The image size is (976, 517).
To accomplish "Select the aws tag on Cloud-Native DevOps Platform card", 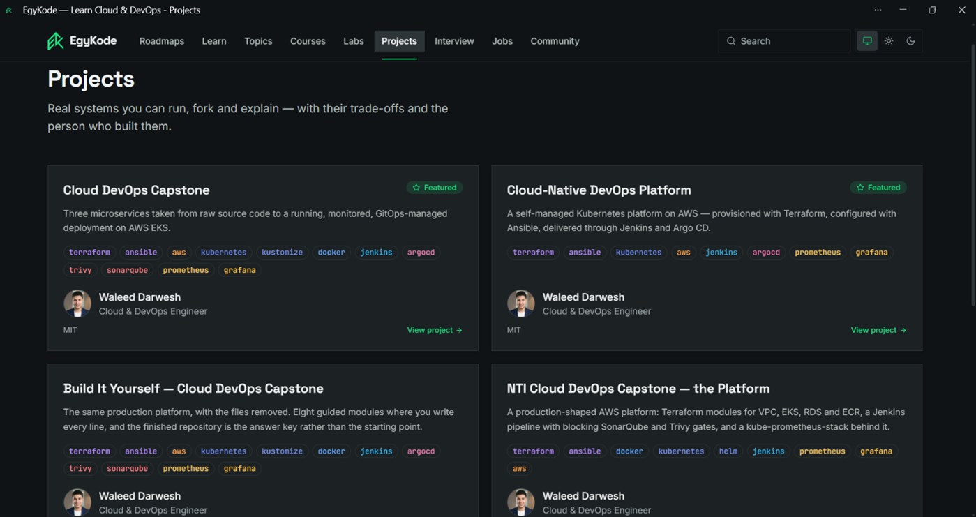I will coord(684,253).
